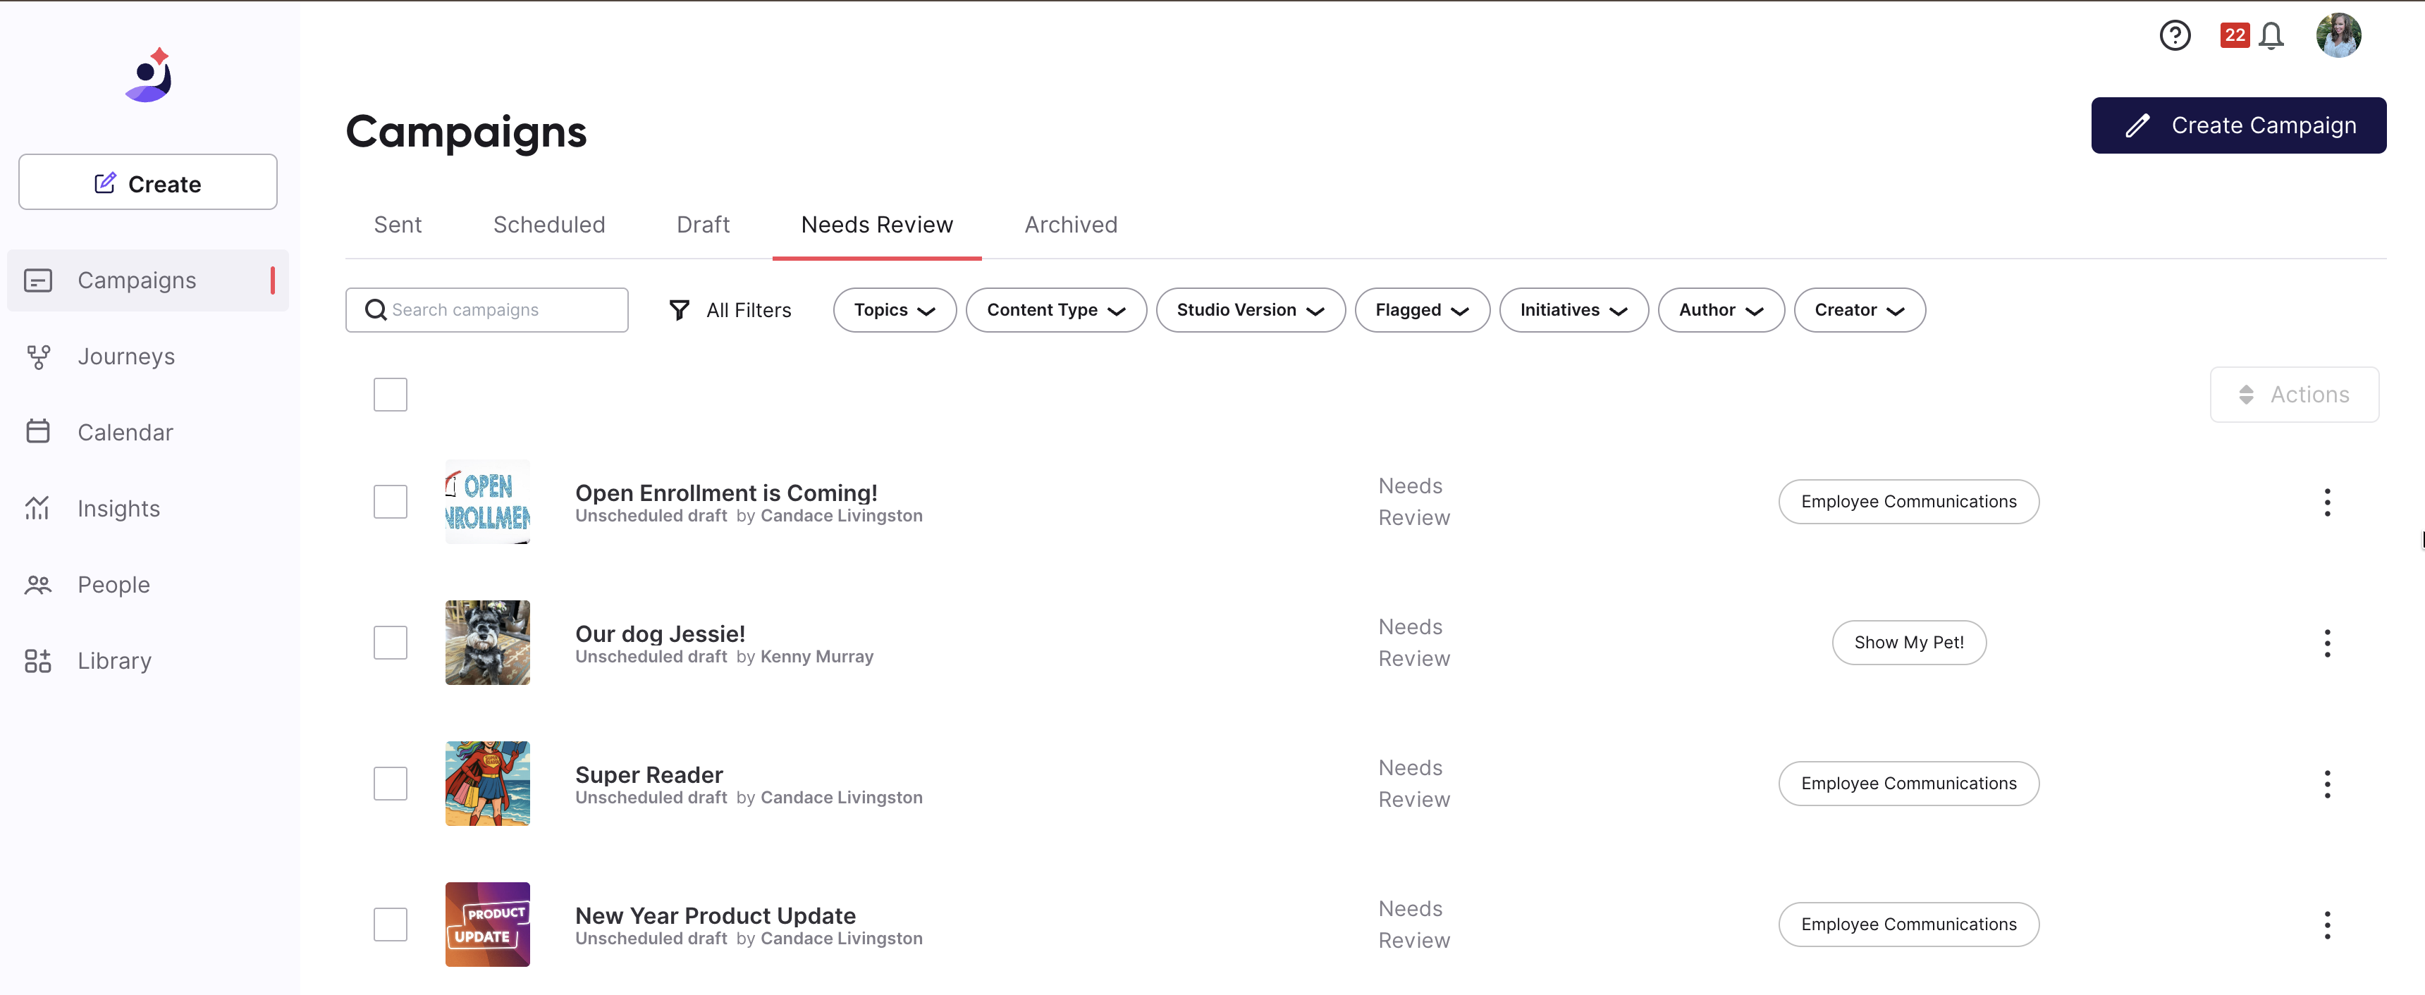The image size is (2425, 995).
Task: Click the Library sidebar icon
Action: (x=37, y=661)
